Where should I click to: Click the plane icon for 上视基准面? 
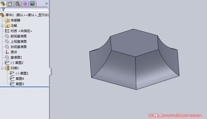(x=7, y=41)
